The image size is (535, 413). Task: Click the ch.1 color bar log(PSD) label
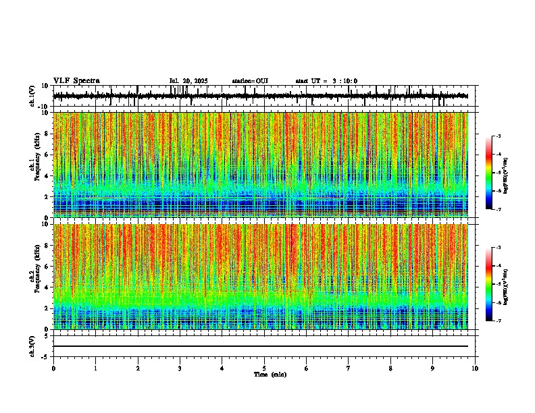[505, 176]
